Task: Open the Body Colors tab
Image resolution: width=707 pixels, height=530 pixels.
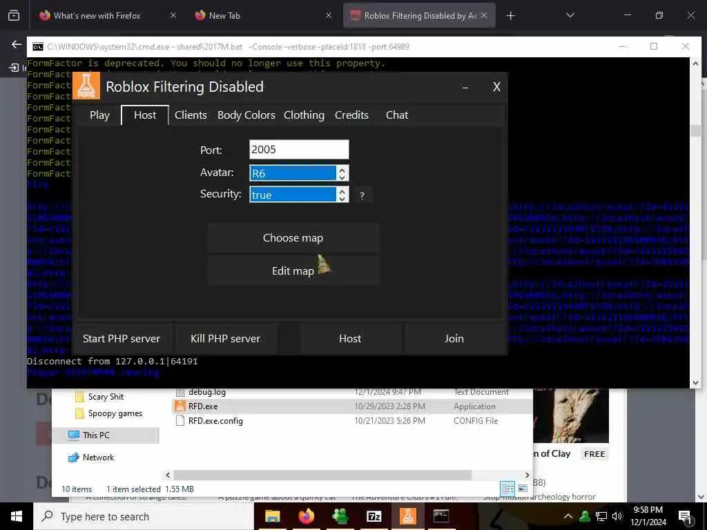Action: point(246,115)
